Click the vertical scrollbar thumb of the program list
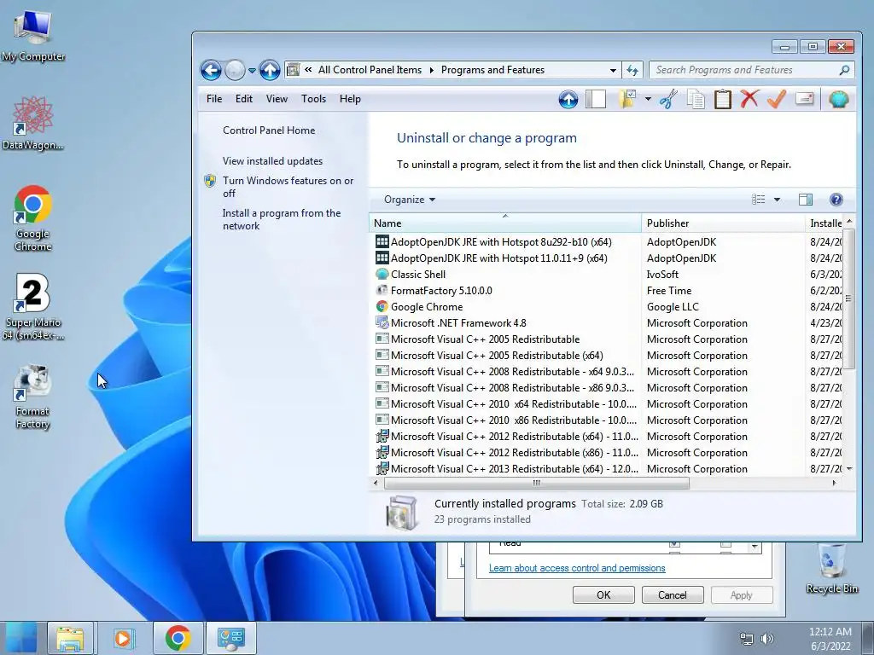This screenshot has height=655, width=874. 849,299
